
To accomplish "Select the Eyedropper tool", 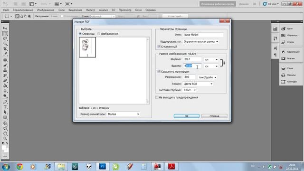I will point(5,54).
